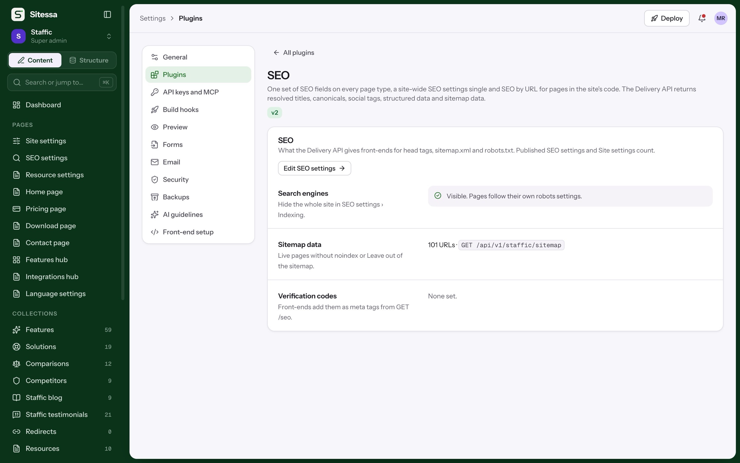
Task: Open Preview settings with the eye icon
Action: coord(198,127)
